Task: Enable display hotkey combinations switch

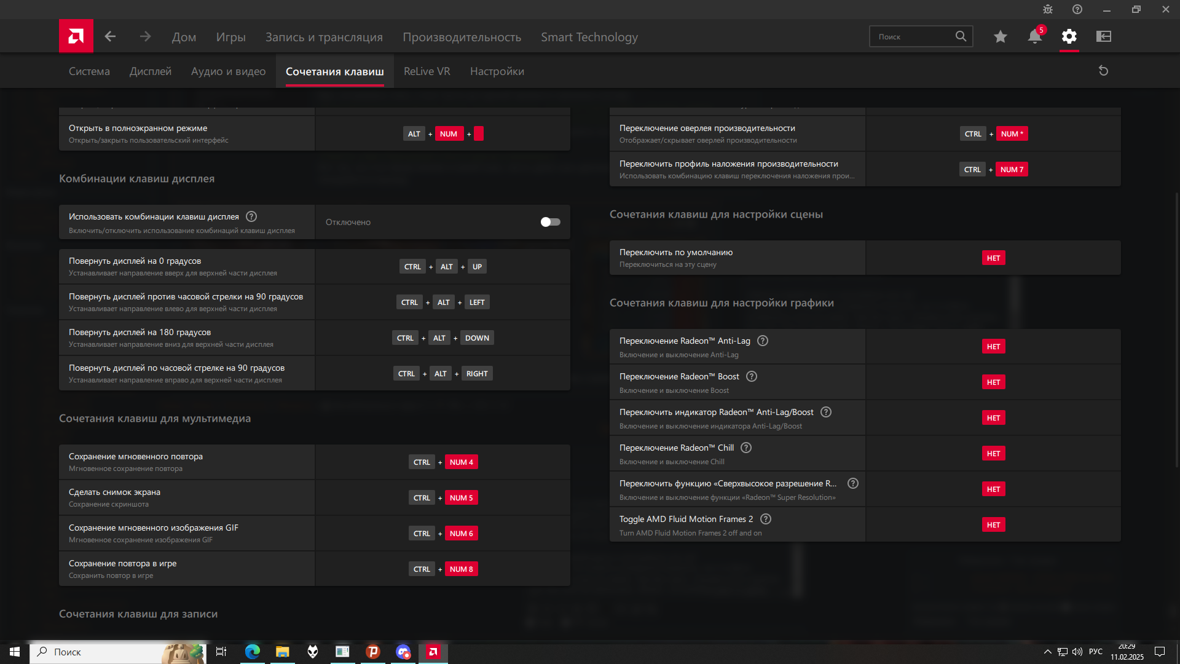Action: click(550, 222)
